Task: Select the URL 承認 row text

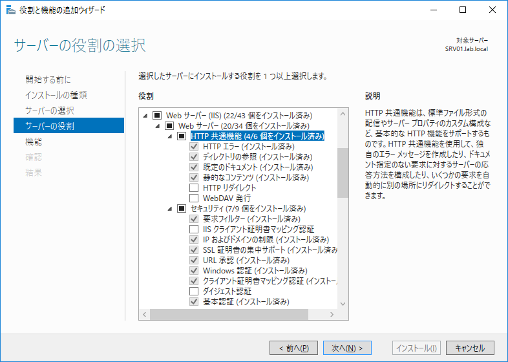Action: pos(246,260)
